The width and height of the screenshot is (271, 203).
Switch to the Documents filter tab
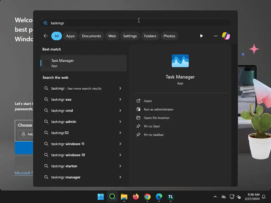[91, 36]
